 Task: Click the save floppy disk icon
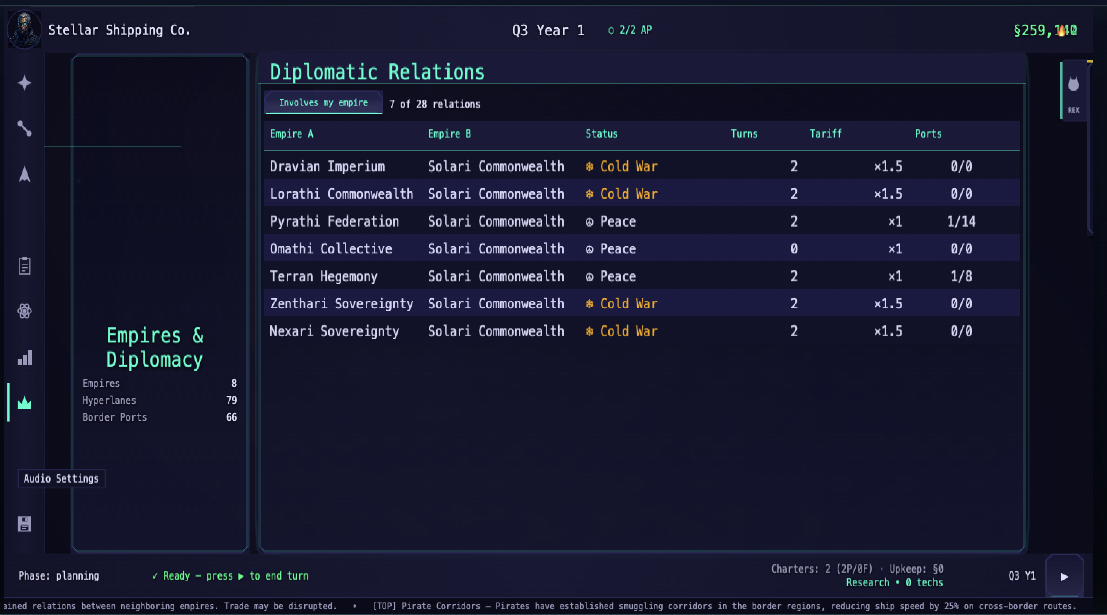pyautogui.click(x=25, y=523)
